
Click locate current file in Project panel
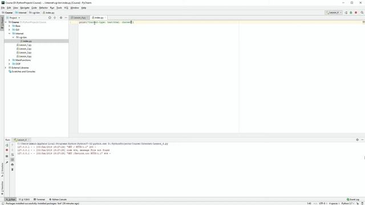coord(50,18)
